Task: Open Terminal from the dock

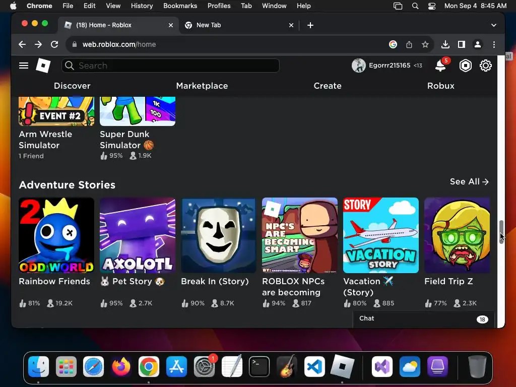Action: (259, 367)
